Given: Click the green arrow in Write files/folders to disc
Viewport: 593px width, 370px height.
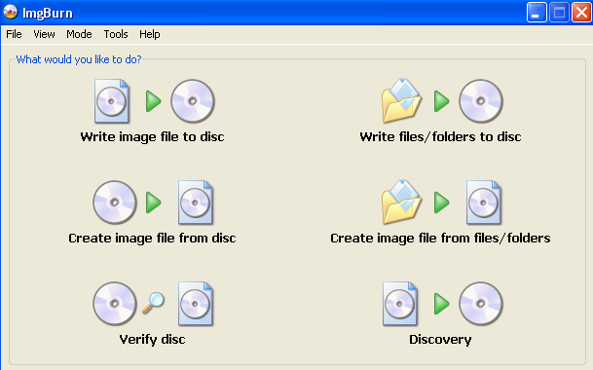Looking at the screenshot, I should tap(442, 101).
